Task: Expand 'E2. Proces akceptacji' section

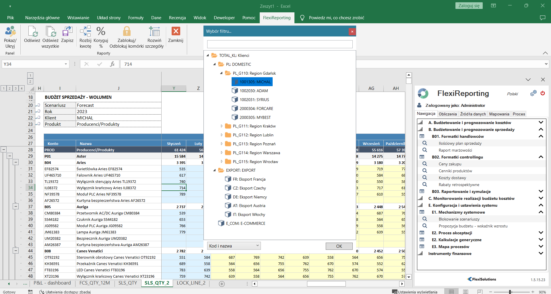Action: point(541,233)
